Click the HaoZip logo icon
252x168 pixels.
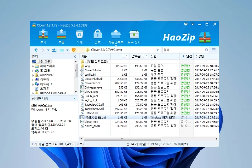[x=205, y=37]
